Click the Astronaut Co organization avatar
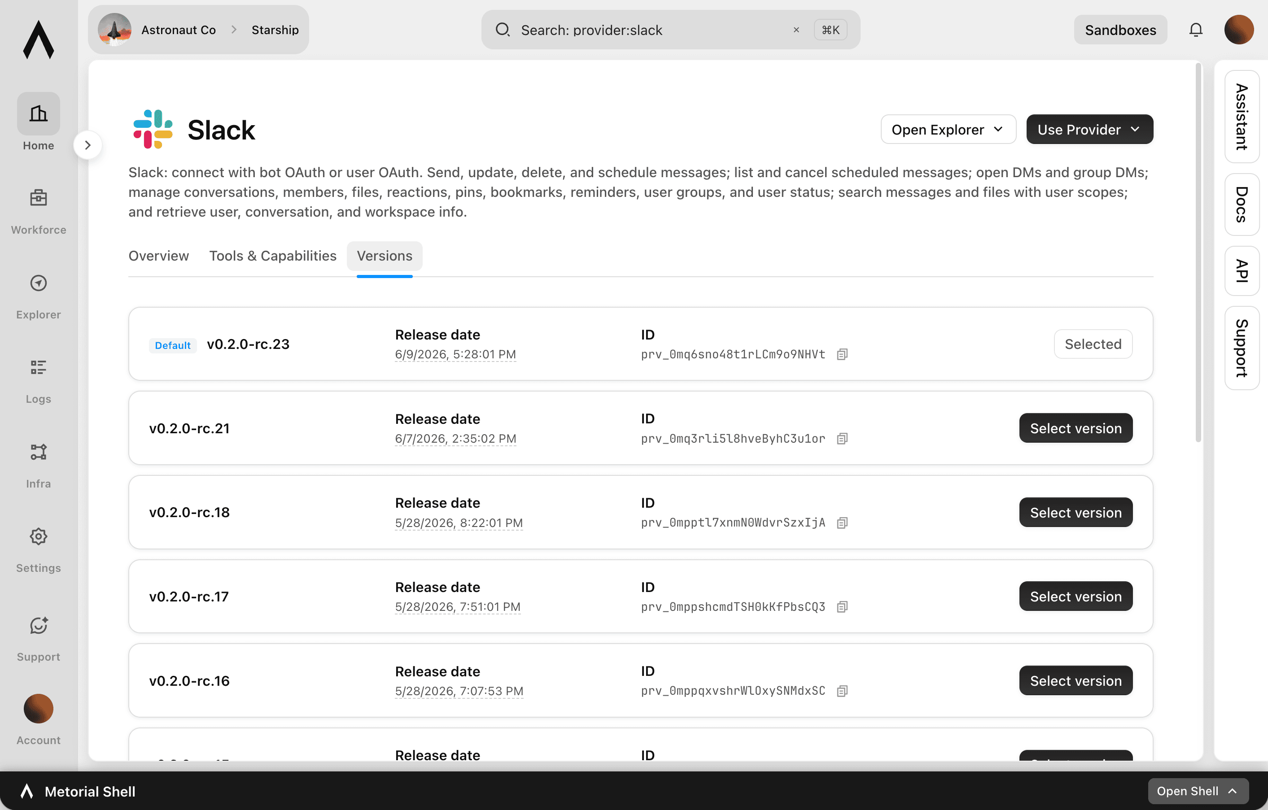Image resolution: width=1268 pixels, height=810 pixels. coord(114,30)
